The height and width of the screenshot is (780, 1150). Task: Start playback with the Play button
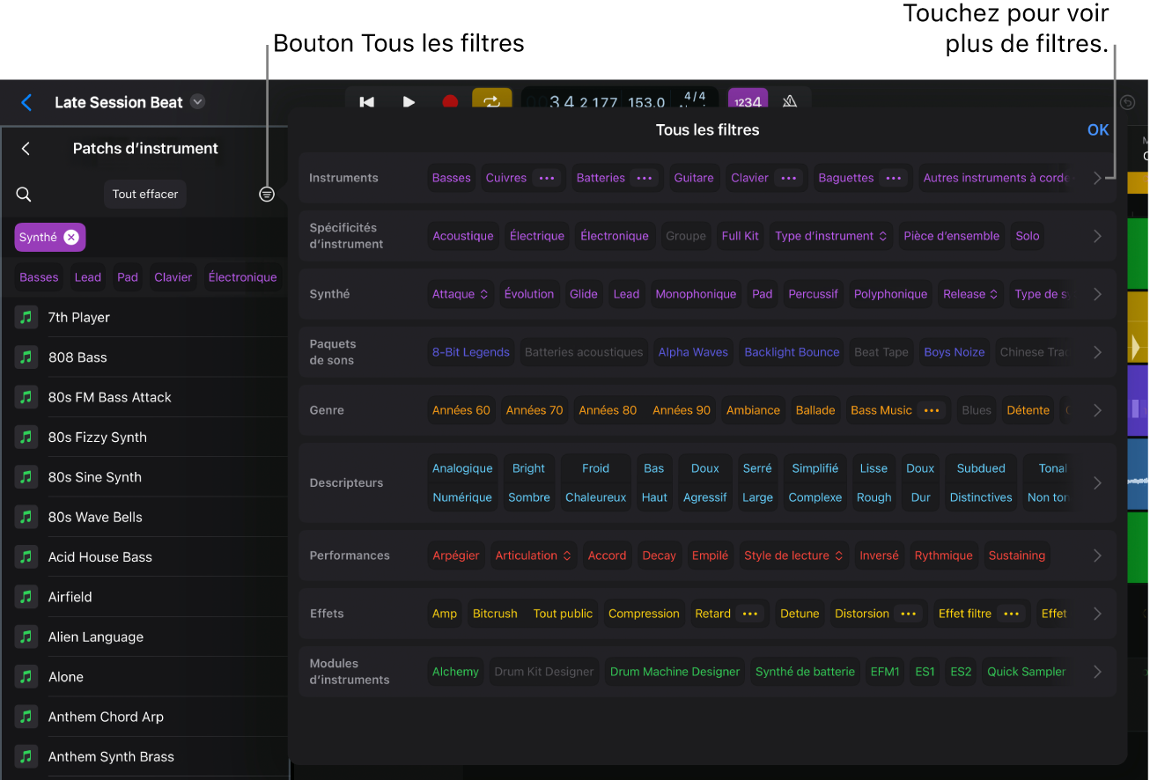pos(409,102)
